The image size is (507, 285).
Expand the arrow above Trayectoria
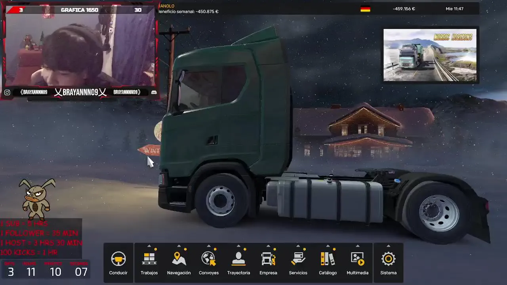238,246
